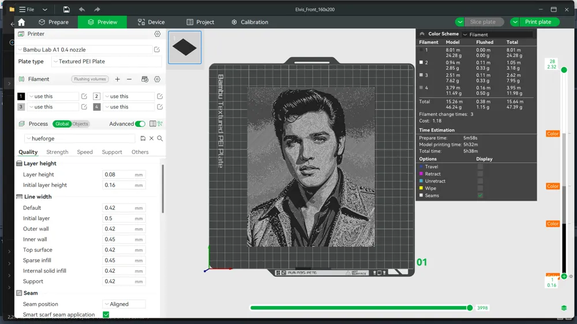Edit filament 3 preset icon
Viewport: 577px width, 324px height.
(84, 107)
